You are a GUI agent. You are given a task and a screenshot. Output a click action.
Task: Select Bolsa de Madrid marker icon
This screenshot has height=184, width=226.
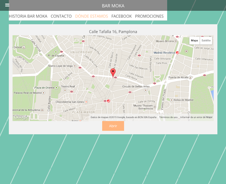(171, 100)
